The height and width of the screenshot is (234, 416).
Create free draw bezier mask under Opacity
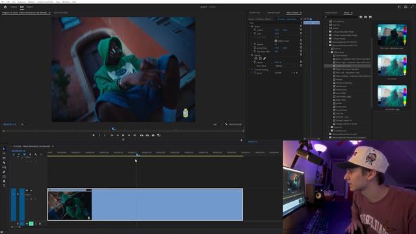[x=265, y=58]
